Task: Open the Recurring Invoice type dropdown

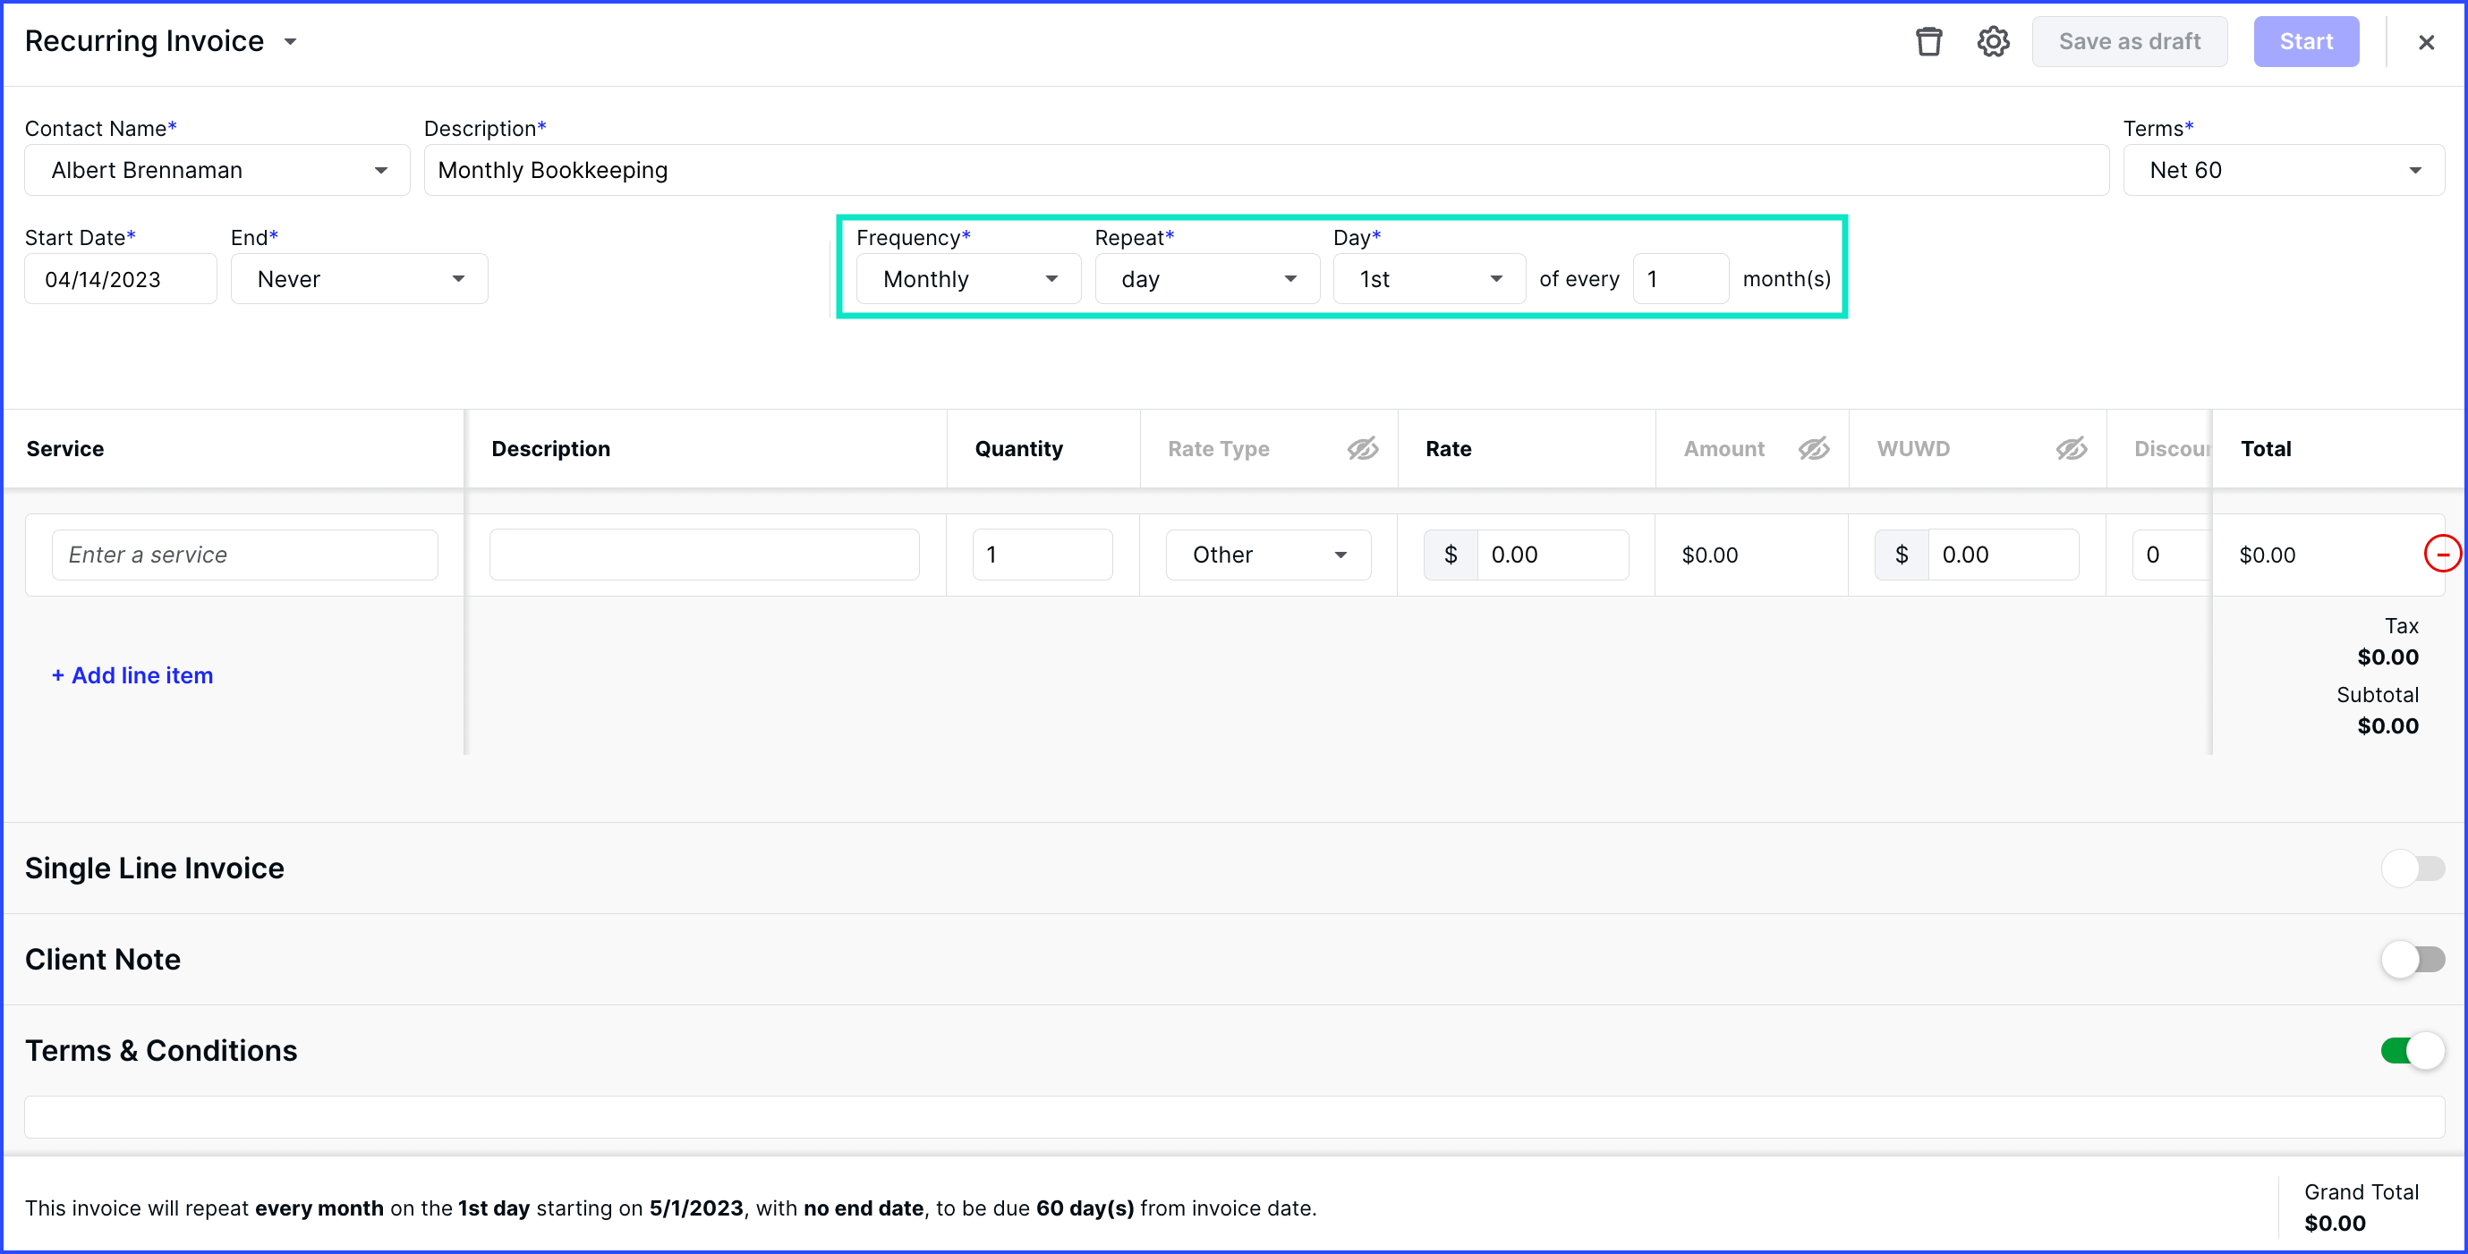Action: [293, 41]
